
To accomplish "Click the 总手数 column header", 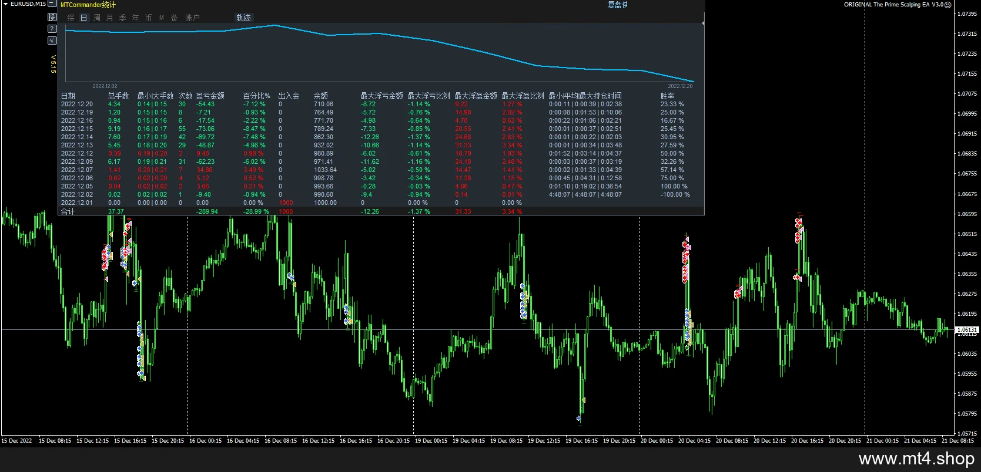I will (x=118, y=96).
